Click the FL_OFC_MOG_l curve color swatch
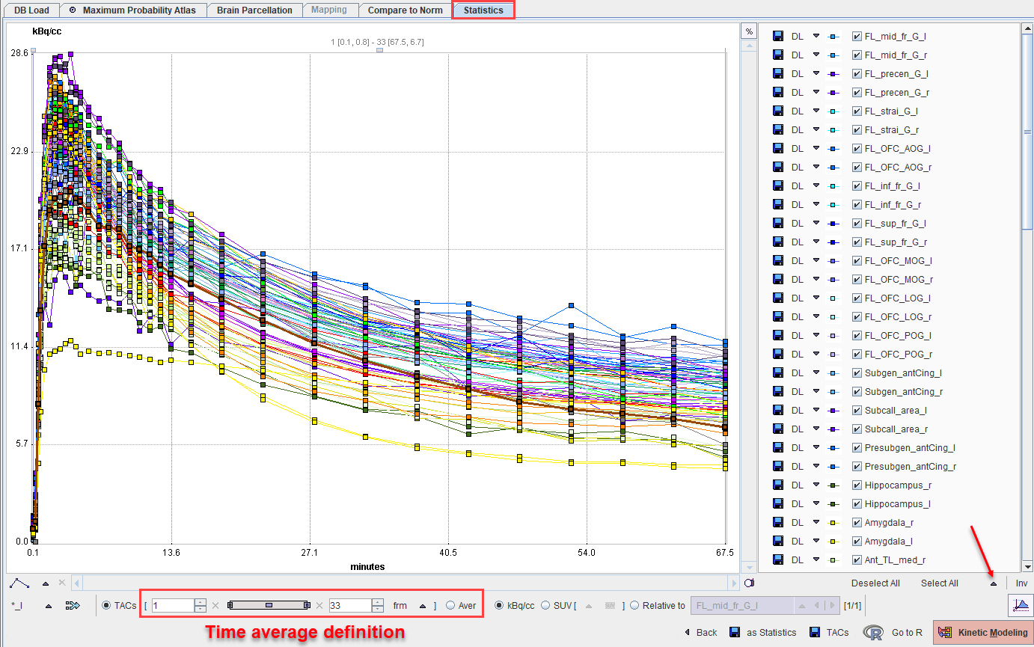 (835, 260)
